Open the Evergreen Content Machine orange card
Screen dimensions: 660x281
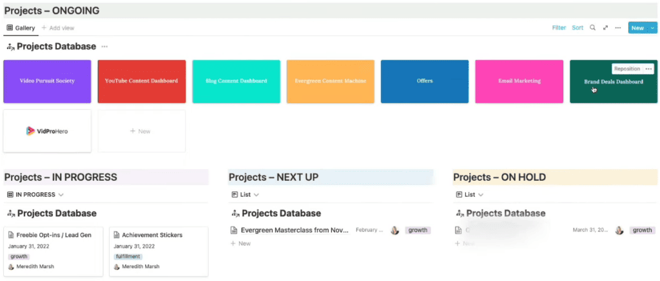(331, 82)
